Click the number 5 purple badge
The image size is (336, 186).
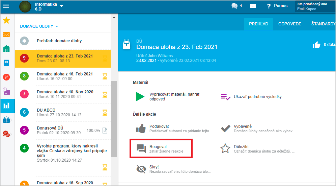24,130
